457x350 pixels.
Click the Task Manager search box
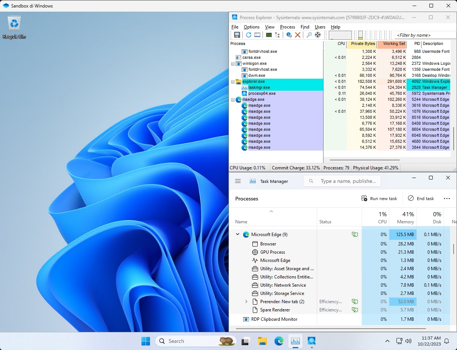tap(342, 181)
